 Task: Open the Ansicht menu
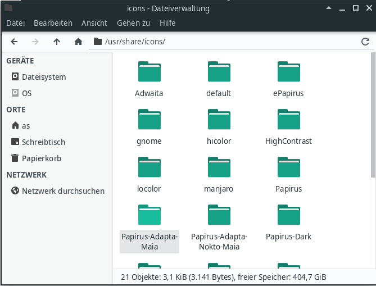coord(94,23)
